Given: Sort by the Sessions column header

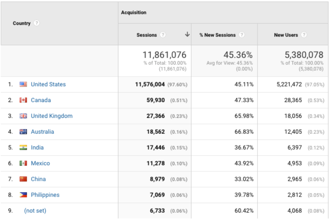Looking at the screenshot, I should (147, 35).
